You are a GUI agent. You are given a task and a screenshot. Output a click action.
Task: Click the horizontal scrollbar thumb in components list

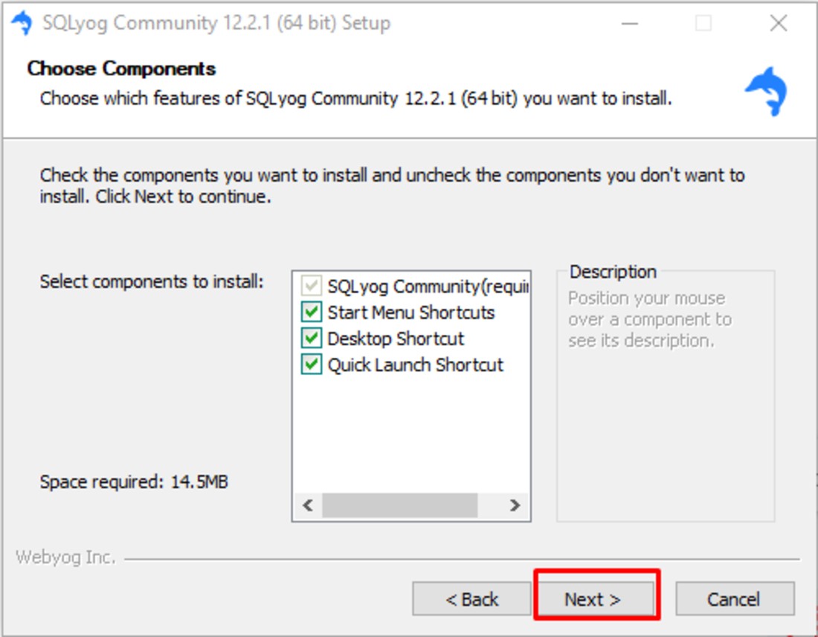[399, 505]
